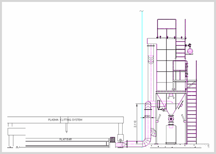Click the rotary valve below the hopper cone
The image size is (216, 154).
point(171,119)
